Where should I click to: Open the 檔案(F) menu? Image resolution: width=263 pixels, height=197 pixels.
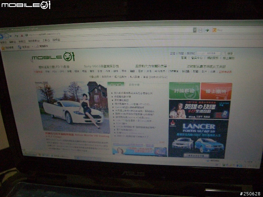pyautogui.click(x=3, y=42)
